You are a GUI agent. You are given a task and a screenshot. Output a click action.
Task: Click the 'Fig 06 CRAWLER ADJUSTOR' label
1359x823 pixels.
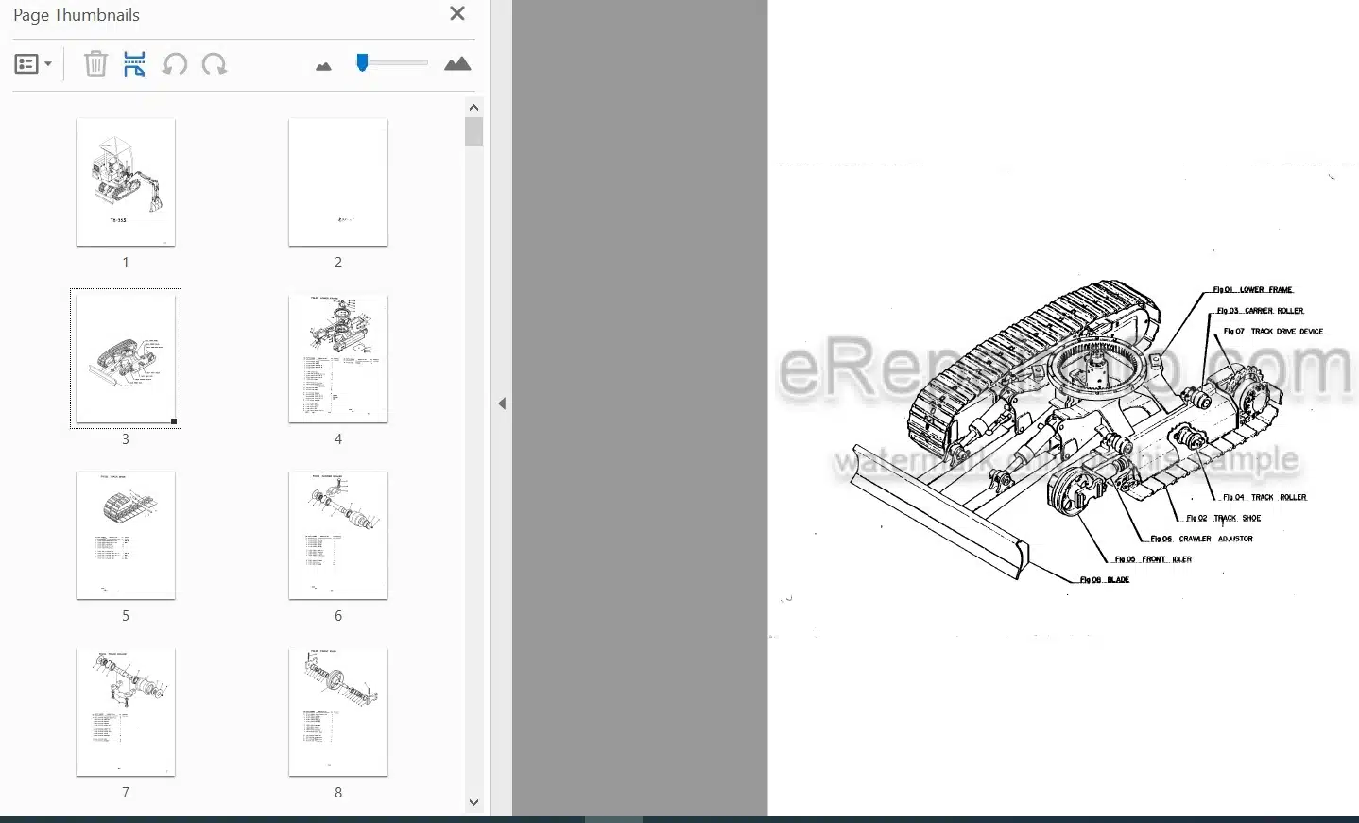(x=1201, y=539)
